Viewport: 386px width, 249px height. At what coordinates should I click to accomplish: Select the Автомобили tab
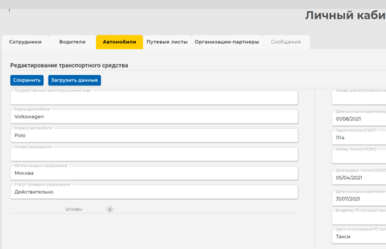119,42
